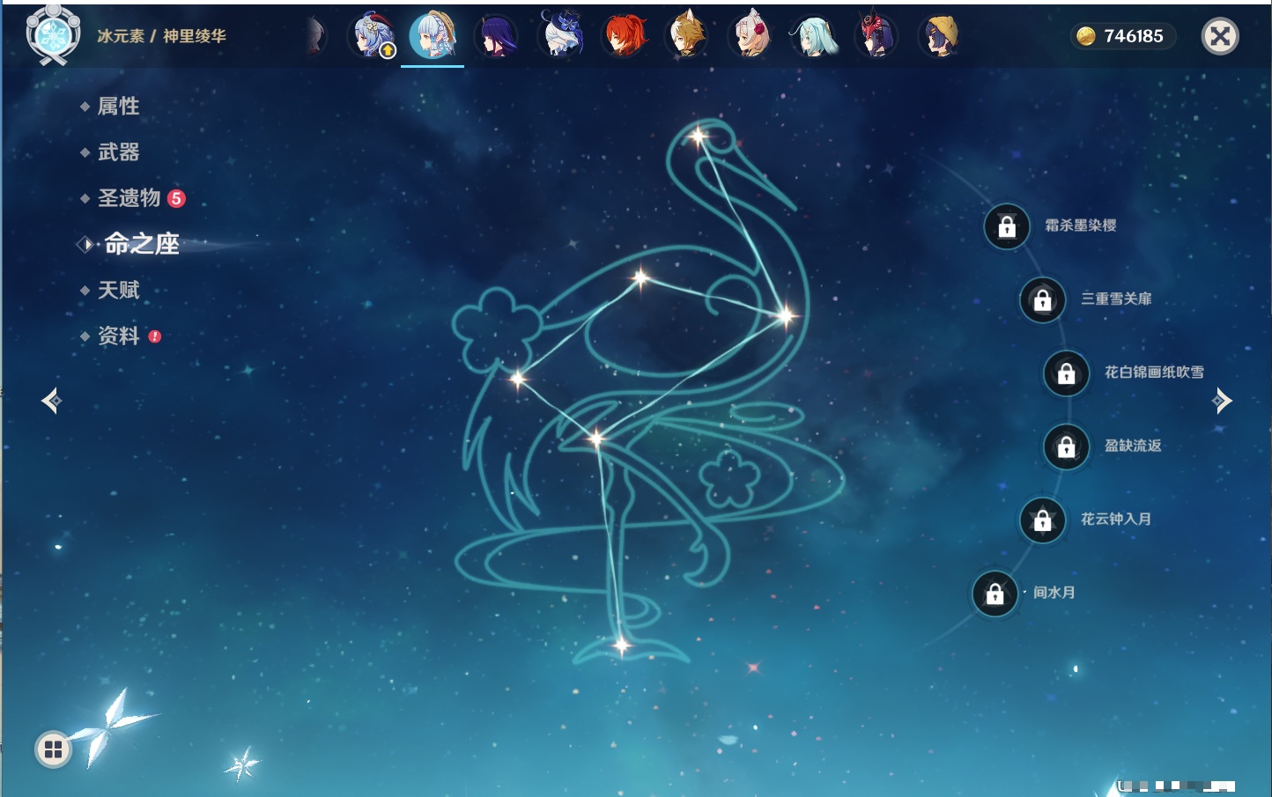This screenshot has width=1272, height=797.
Task: Select the teal-haired character portrait
Action: pos(814,36)
